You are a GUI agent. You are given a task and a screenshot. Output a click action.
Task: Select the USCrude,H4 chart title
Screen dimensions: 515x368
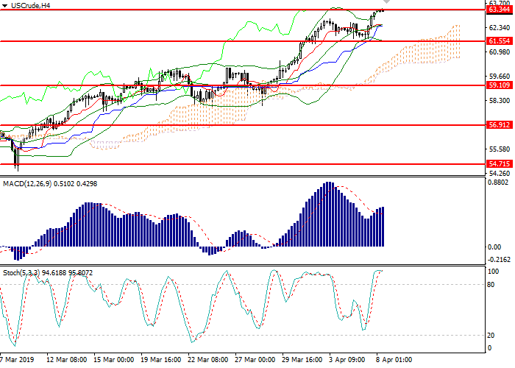[x=32, y=5]
